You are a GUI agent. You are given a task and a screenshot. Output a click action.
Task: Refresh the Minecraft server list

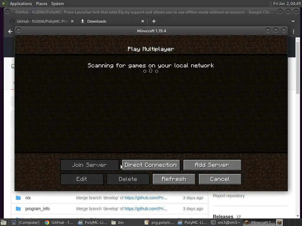click(174, 179)
